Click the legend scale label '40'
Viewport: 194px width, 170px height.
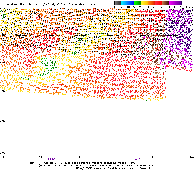pos(168,7)
